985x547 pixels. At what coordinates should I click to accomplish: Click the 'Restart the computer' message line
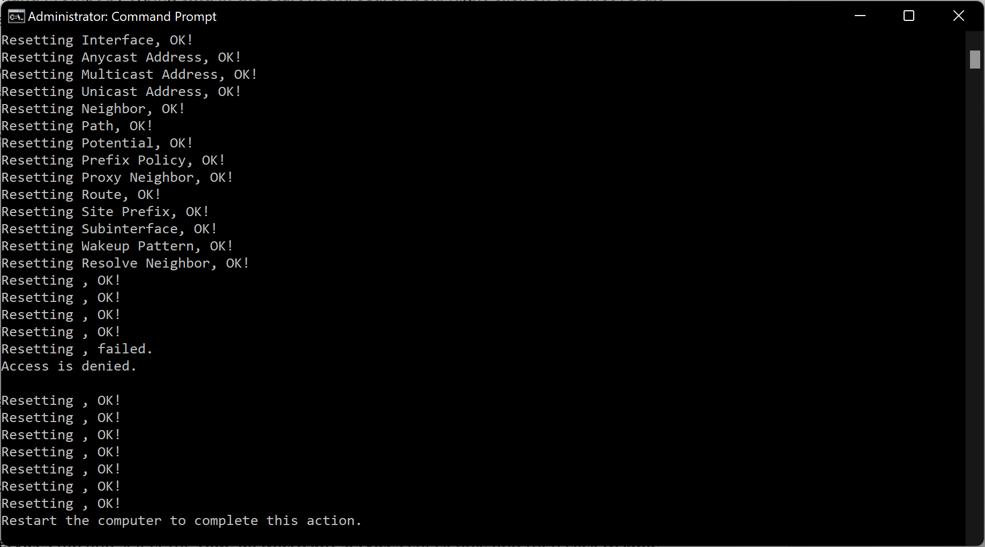(x=182, y=521)
